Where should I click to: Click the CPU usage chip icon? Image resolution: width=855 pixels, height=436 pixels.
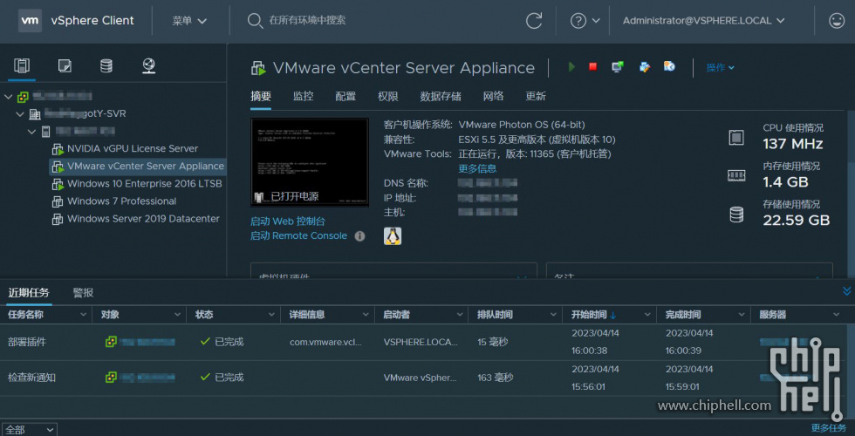(736, 138)
